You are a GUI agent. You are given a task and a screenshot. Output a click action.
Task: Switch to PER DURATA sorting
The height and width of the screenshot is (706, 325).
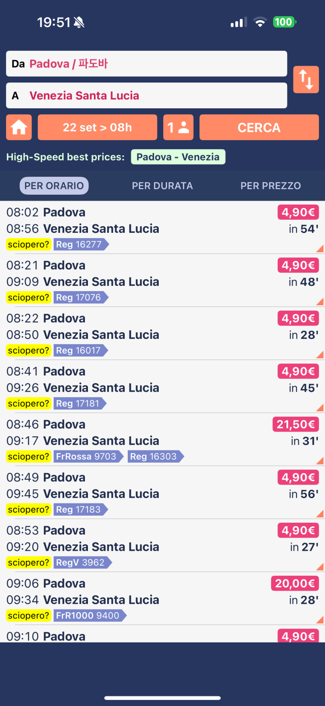click(162, 186)
